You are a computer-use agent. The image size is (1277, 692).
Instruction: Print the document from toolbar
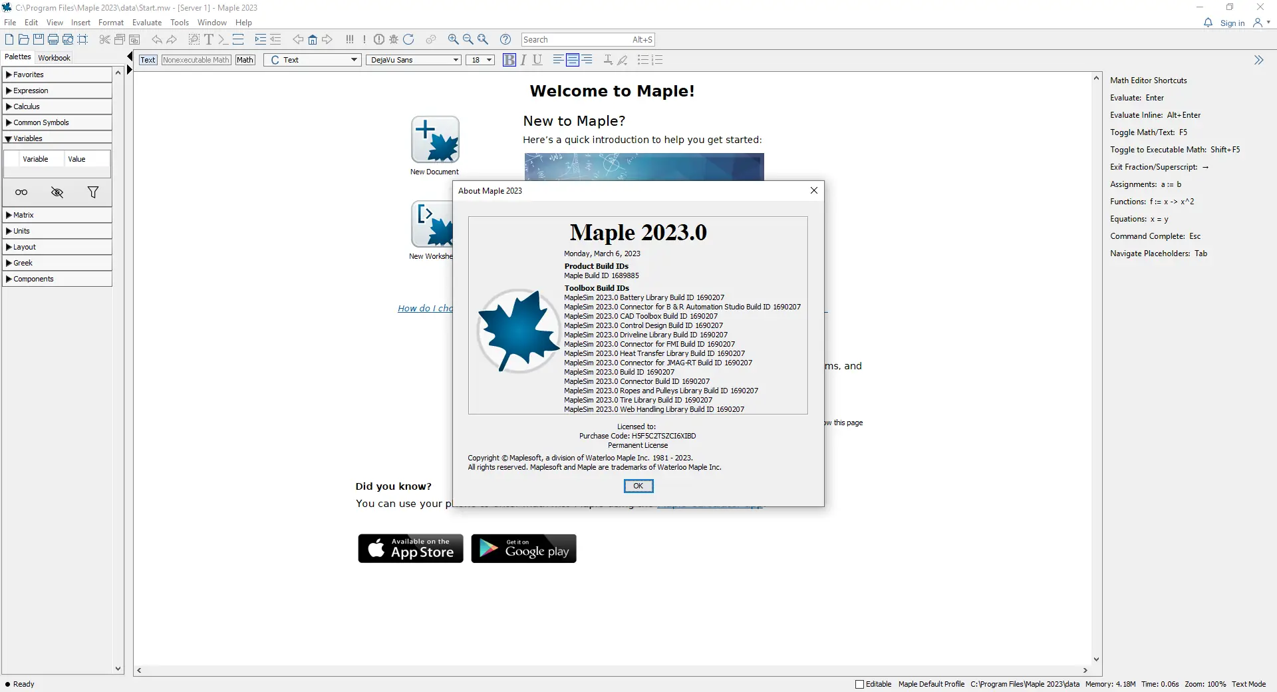(x=53, y=40)
